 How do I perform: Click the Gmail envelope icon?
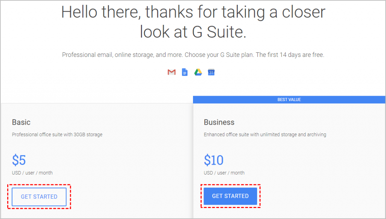(172, 72)
